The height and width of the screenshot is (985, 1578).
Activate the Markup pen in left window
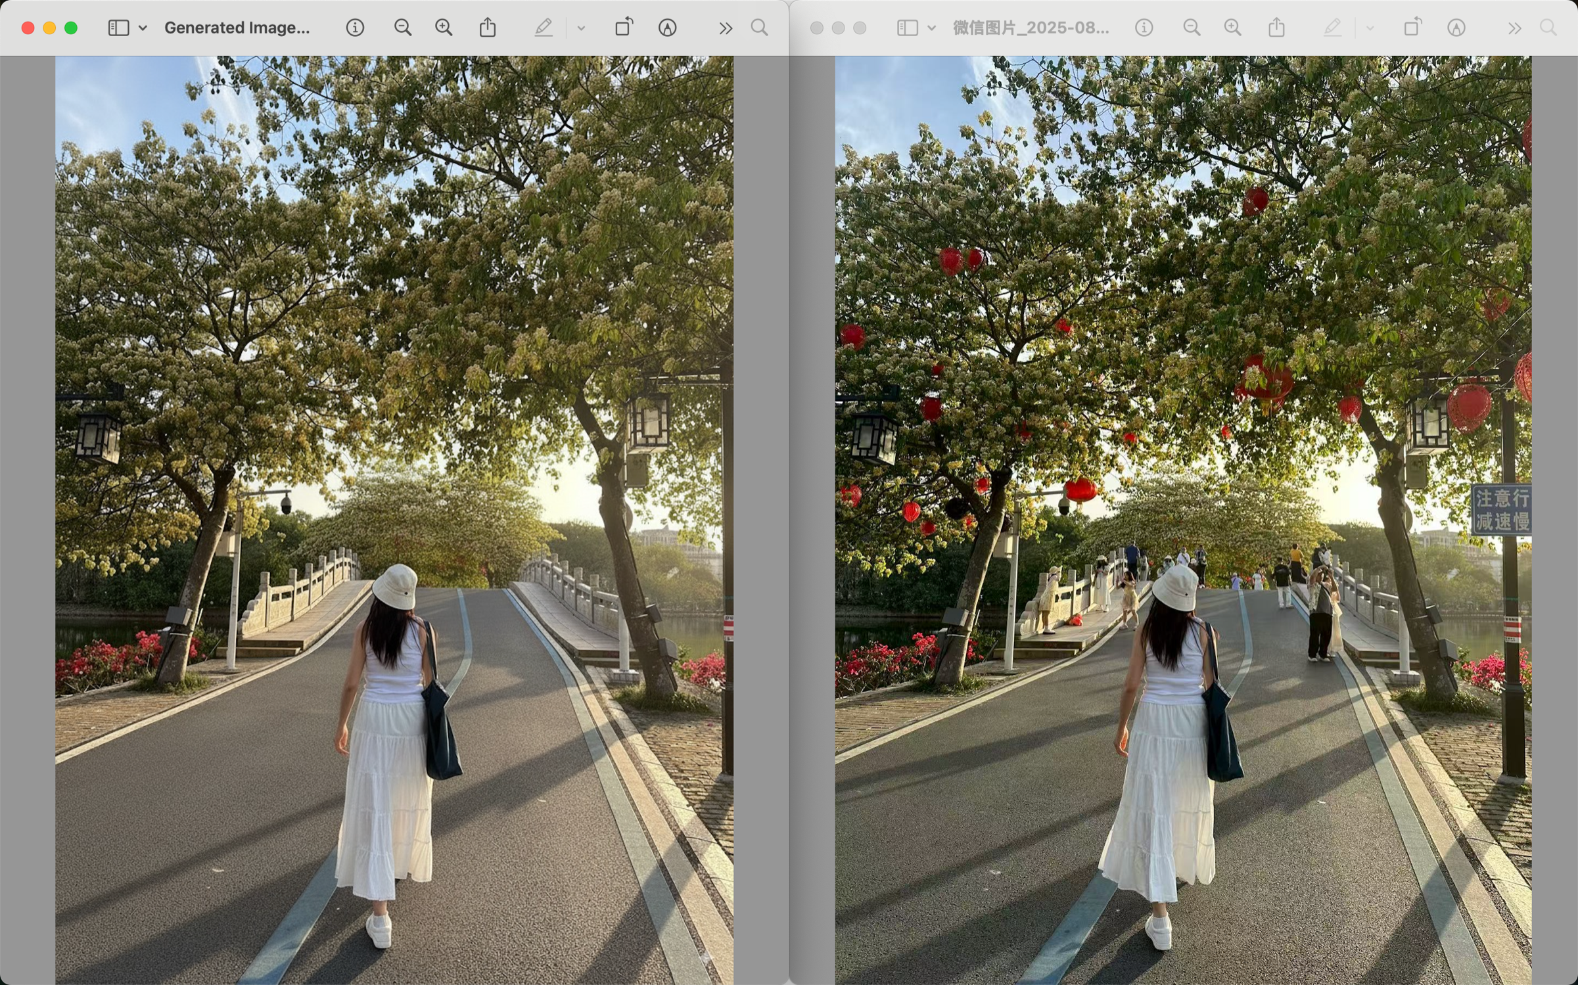click(544, 28)
